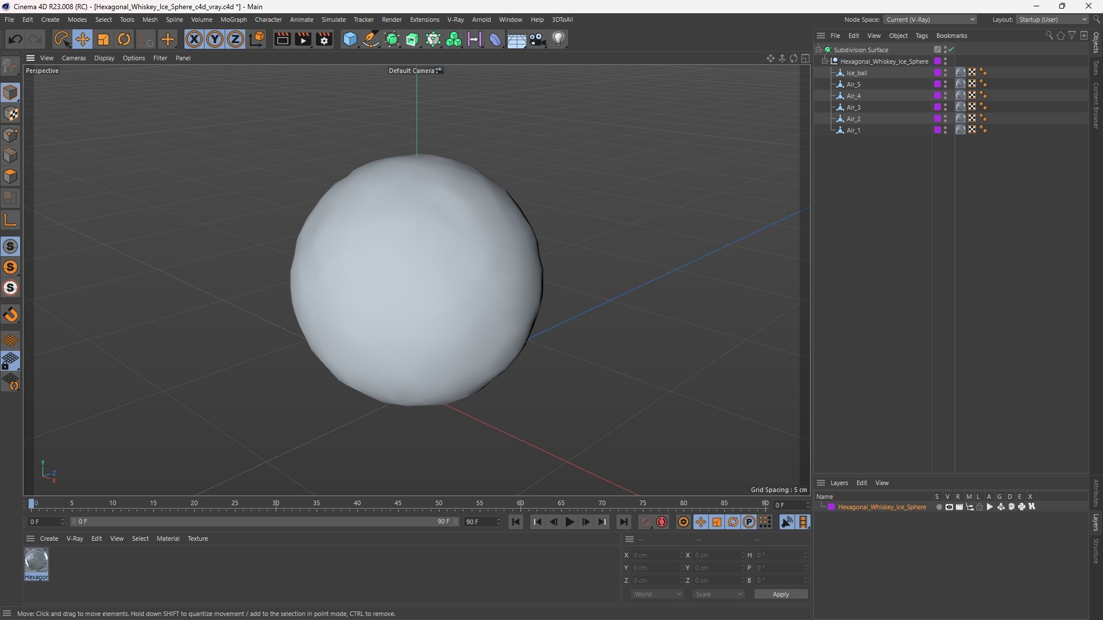Image resolution: width=1103 pixels, height=620 pixels.
Task: Open the Scale mode dropdown
Action: pyautogui.click(x=719, y=594)
